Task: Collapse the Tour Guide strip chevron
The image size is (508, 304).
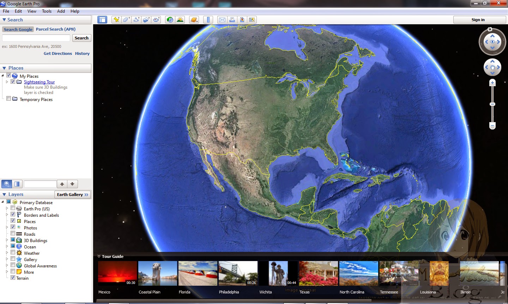Action: pyautogui.click(x=99, y=256)
